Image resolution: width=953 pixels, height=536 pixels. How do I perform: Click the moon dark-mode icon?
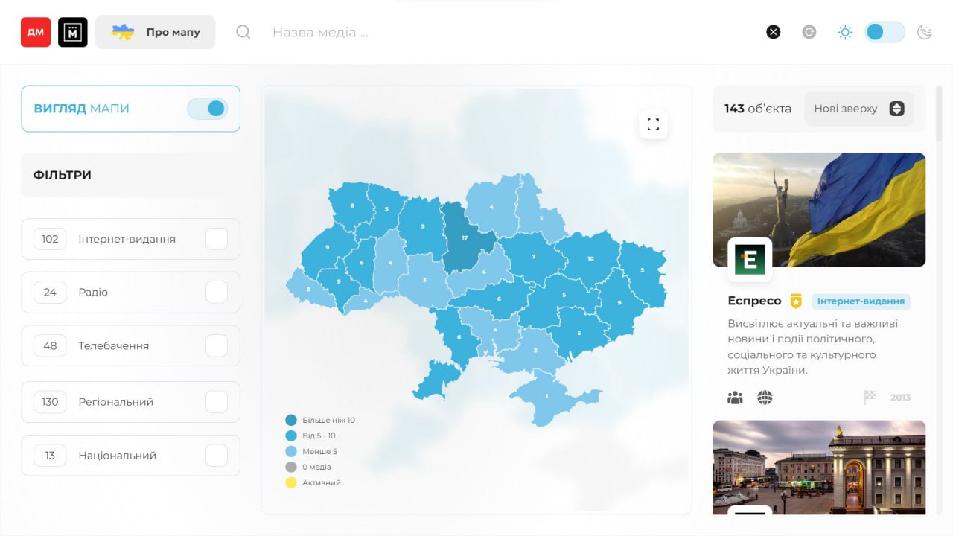925,32
